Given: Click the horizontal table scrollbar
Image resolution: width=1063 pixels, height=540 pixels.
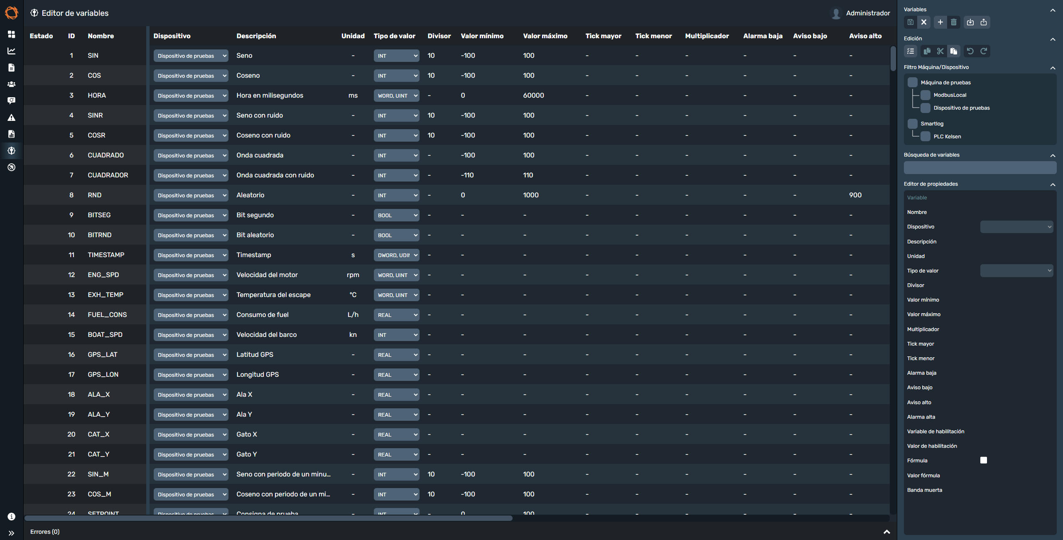Looking at the screenshot, I should (268, 518).
